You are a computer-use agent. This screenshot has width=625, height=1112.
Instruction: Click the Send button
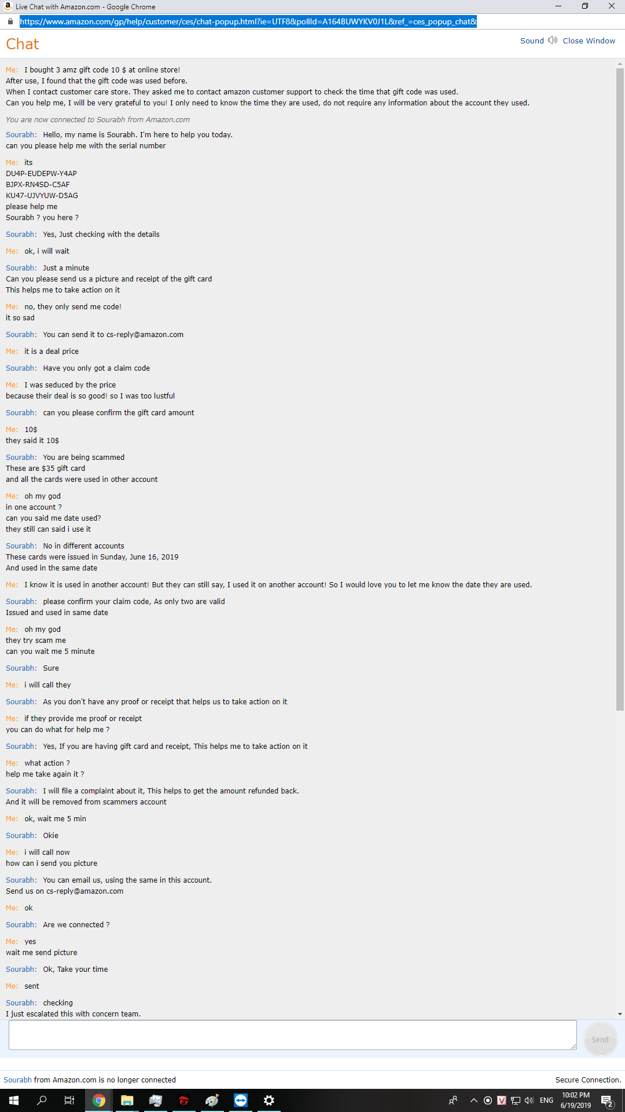(x=600, y=1040)
